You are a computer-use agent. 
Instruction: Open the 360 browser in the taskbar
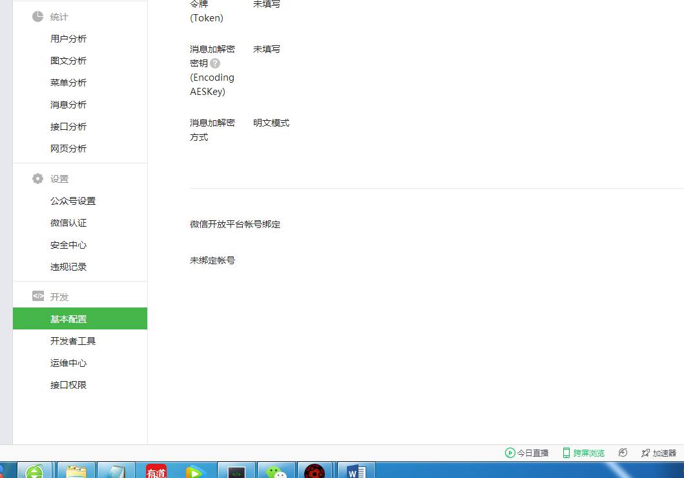[34, 471]
